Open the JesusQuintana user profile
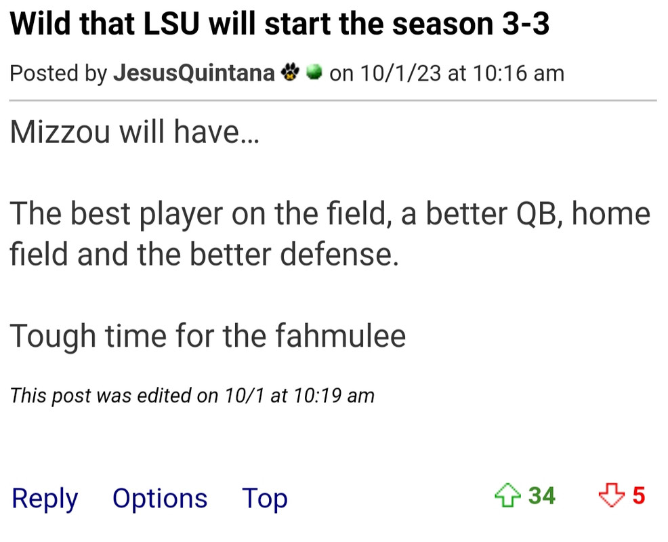Viewport: 668px width, 542px height. [x=194, y=73]
